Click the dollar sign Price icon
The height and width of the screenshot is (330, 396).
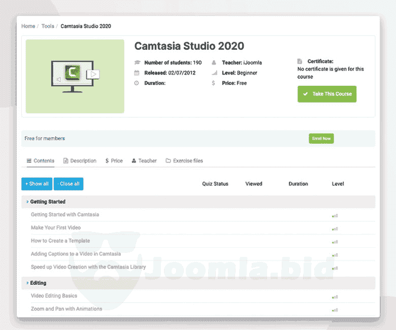tap(214, 83)
